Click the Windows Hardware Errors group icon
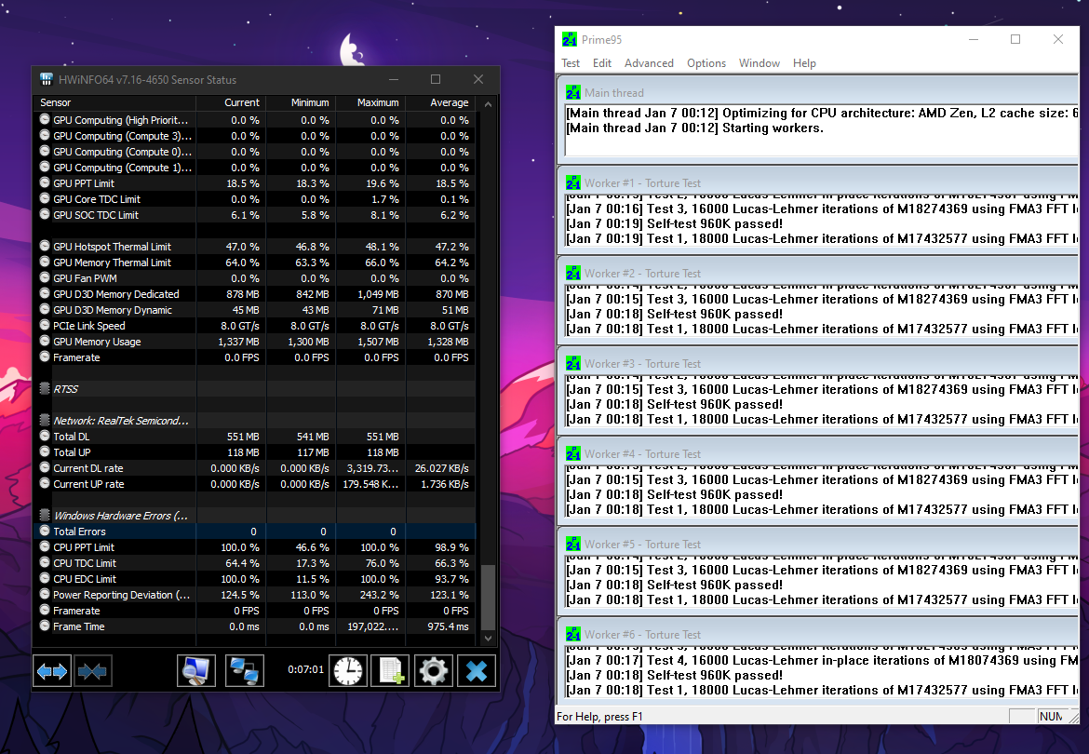Screen dimensions: 1089x754 45,515
